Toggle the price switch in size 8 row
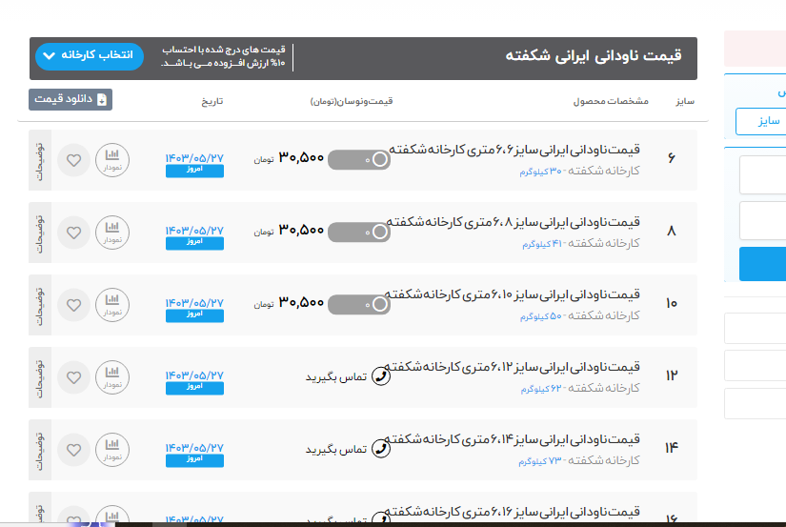The width and height of the screenshot is (786, 527). tap(359, 232)
